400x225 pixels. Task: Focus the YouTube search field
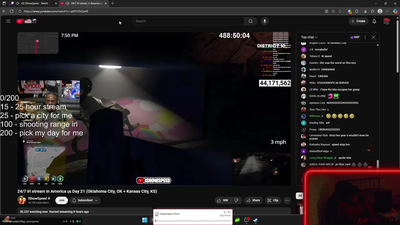coord(188,21)
